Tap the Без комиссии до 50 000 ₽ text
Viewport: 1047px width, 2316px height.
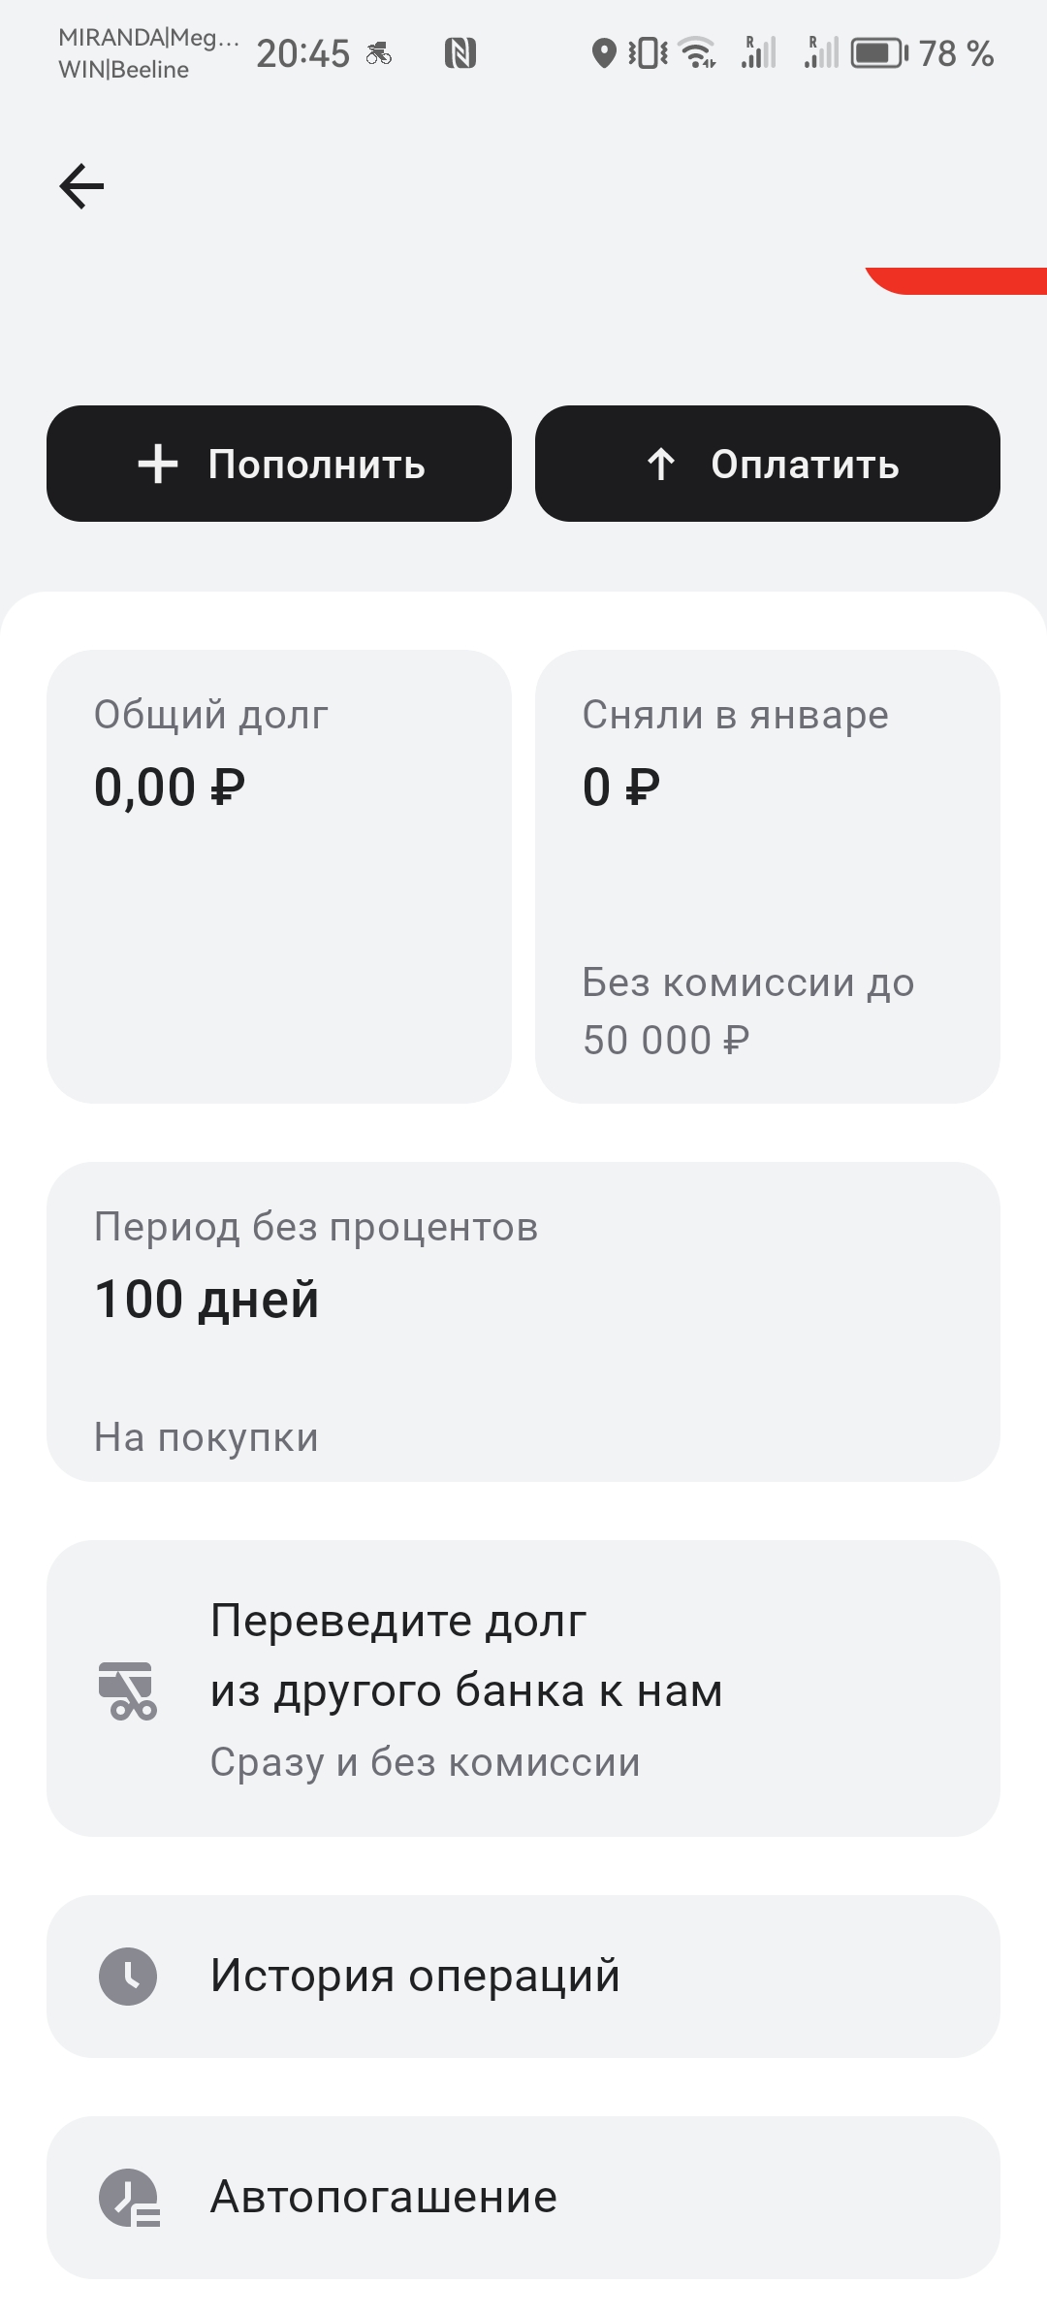pos(747,1011)
